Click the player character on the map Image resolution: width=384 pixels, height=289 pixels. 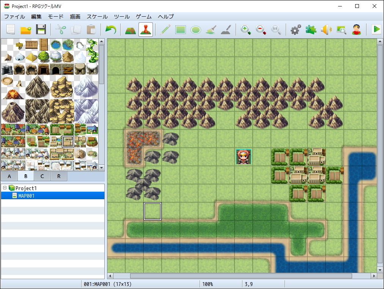point(244,156)
